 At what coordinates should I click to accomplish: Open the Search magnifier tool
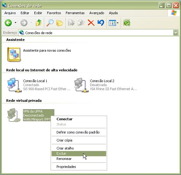[50, 23]
